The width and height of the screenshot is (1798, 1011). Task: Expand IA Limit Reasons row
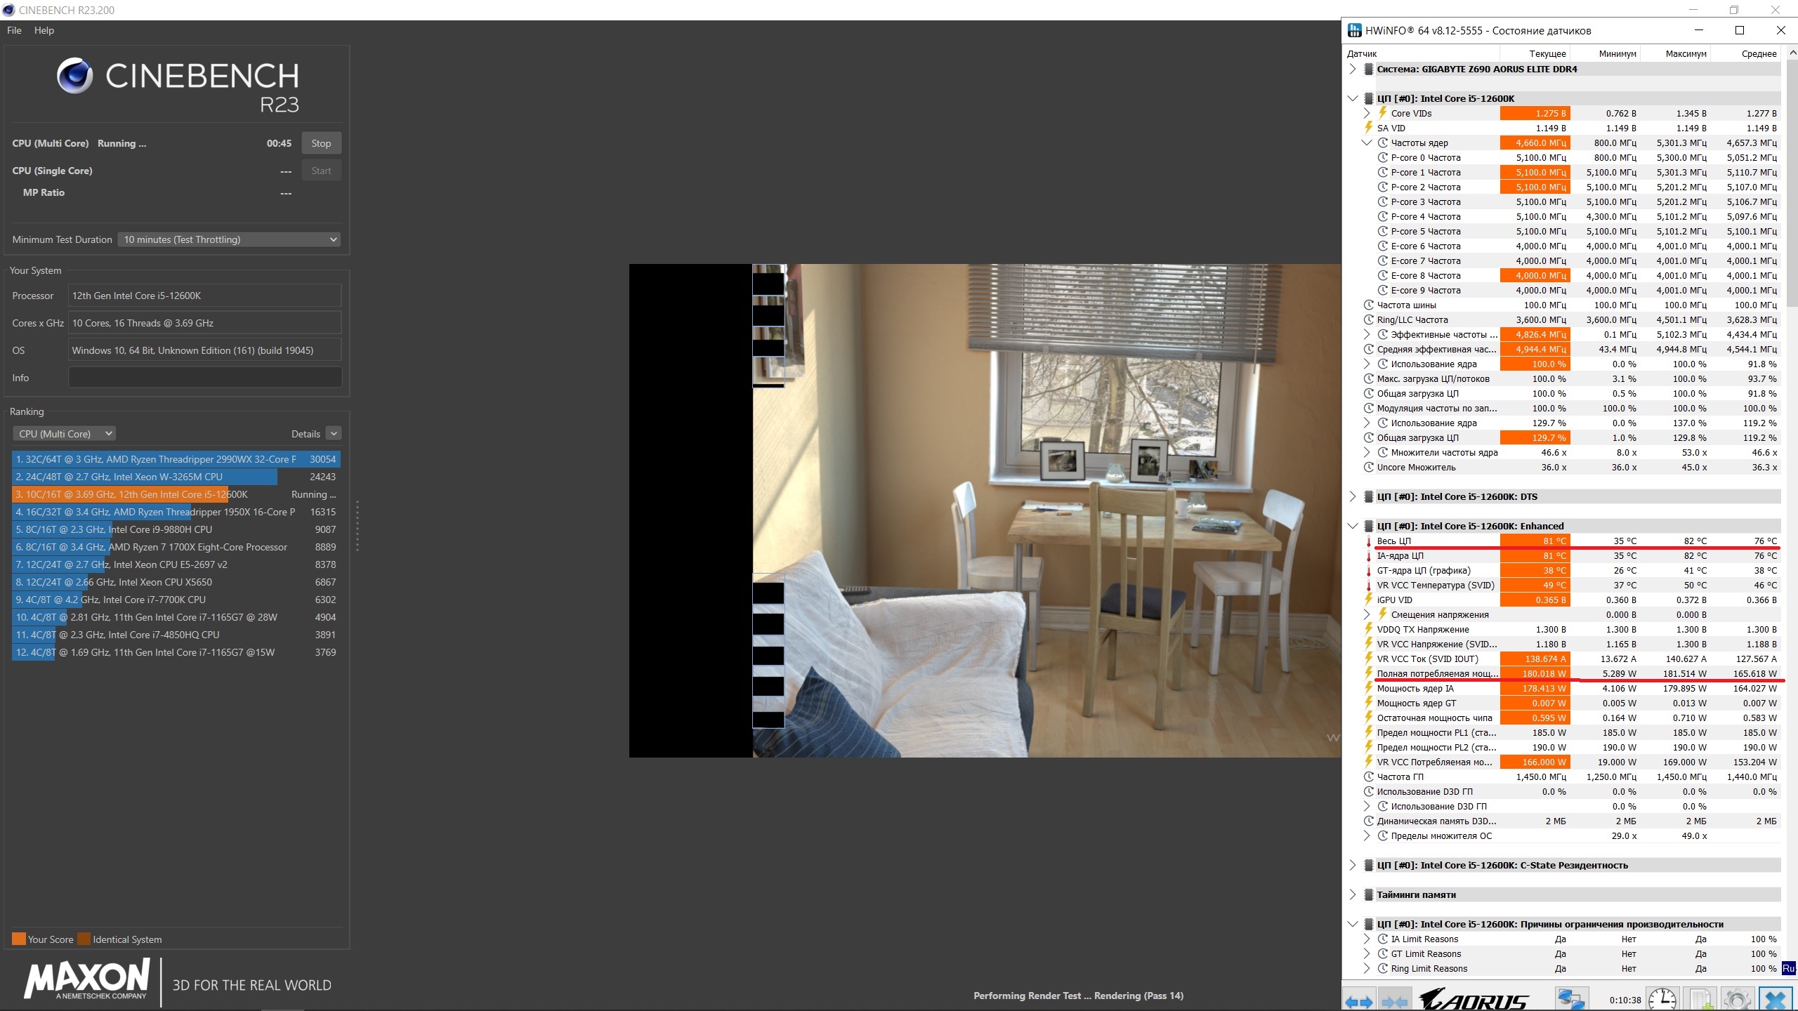1367,939
